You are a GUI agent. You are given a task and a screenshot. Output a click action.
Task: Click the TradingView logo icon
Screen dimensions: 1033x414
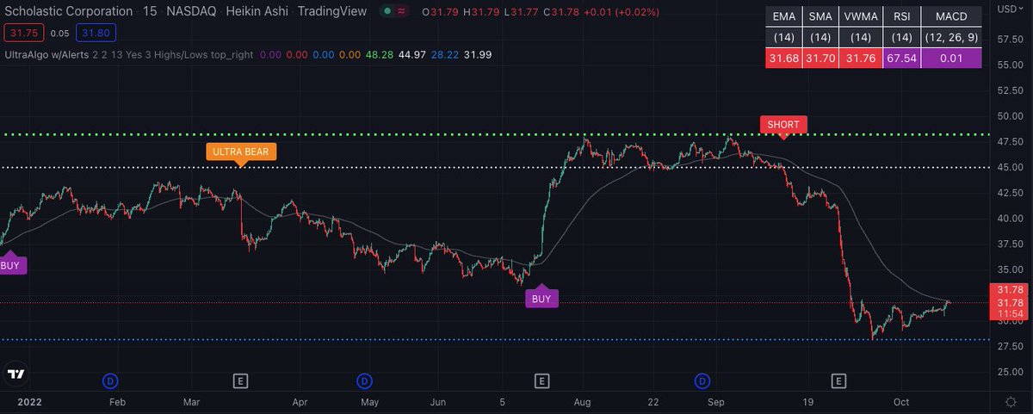pos(15,374)
